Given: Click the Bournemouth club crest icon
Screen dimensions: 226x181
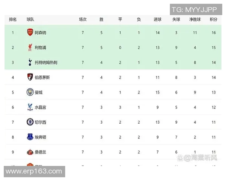Looking at the screenshot, I should (30, 77).
